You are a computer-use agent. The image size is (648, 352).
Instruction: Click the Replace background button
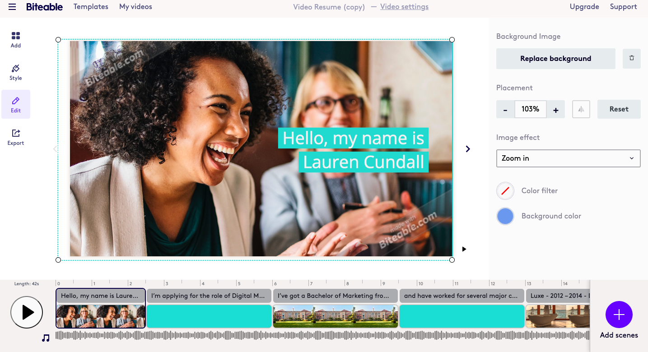tap(555, 59)
